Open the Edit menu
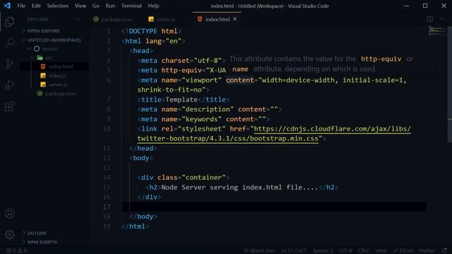This screenshot has height=254, width=452. click(x=36, y=6)
